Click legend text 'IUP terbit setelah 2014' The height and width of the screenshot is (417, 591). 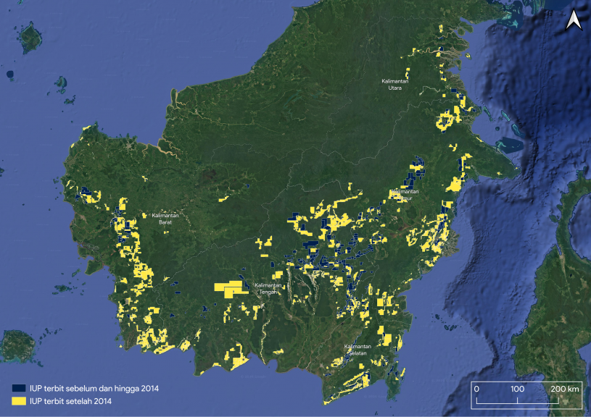coord(70,400)
